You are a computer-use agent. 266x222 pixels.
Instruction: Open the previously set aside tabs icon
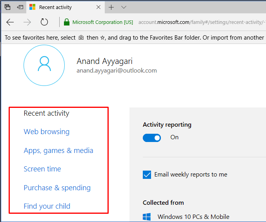20,7
